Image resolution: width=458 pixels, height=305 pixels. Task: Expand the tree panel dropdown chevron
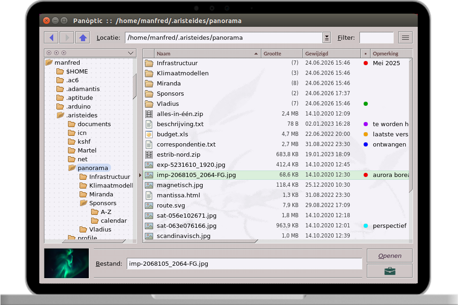click(x=130, y=53)
